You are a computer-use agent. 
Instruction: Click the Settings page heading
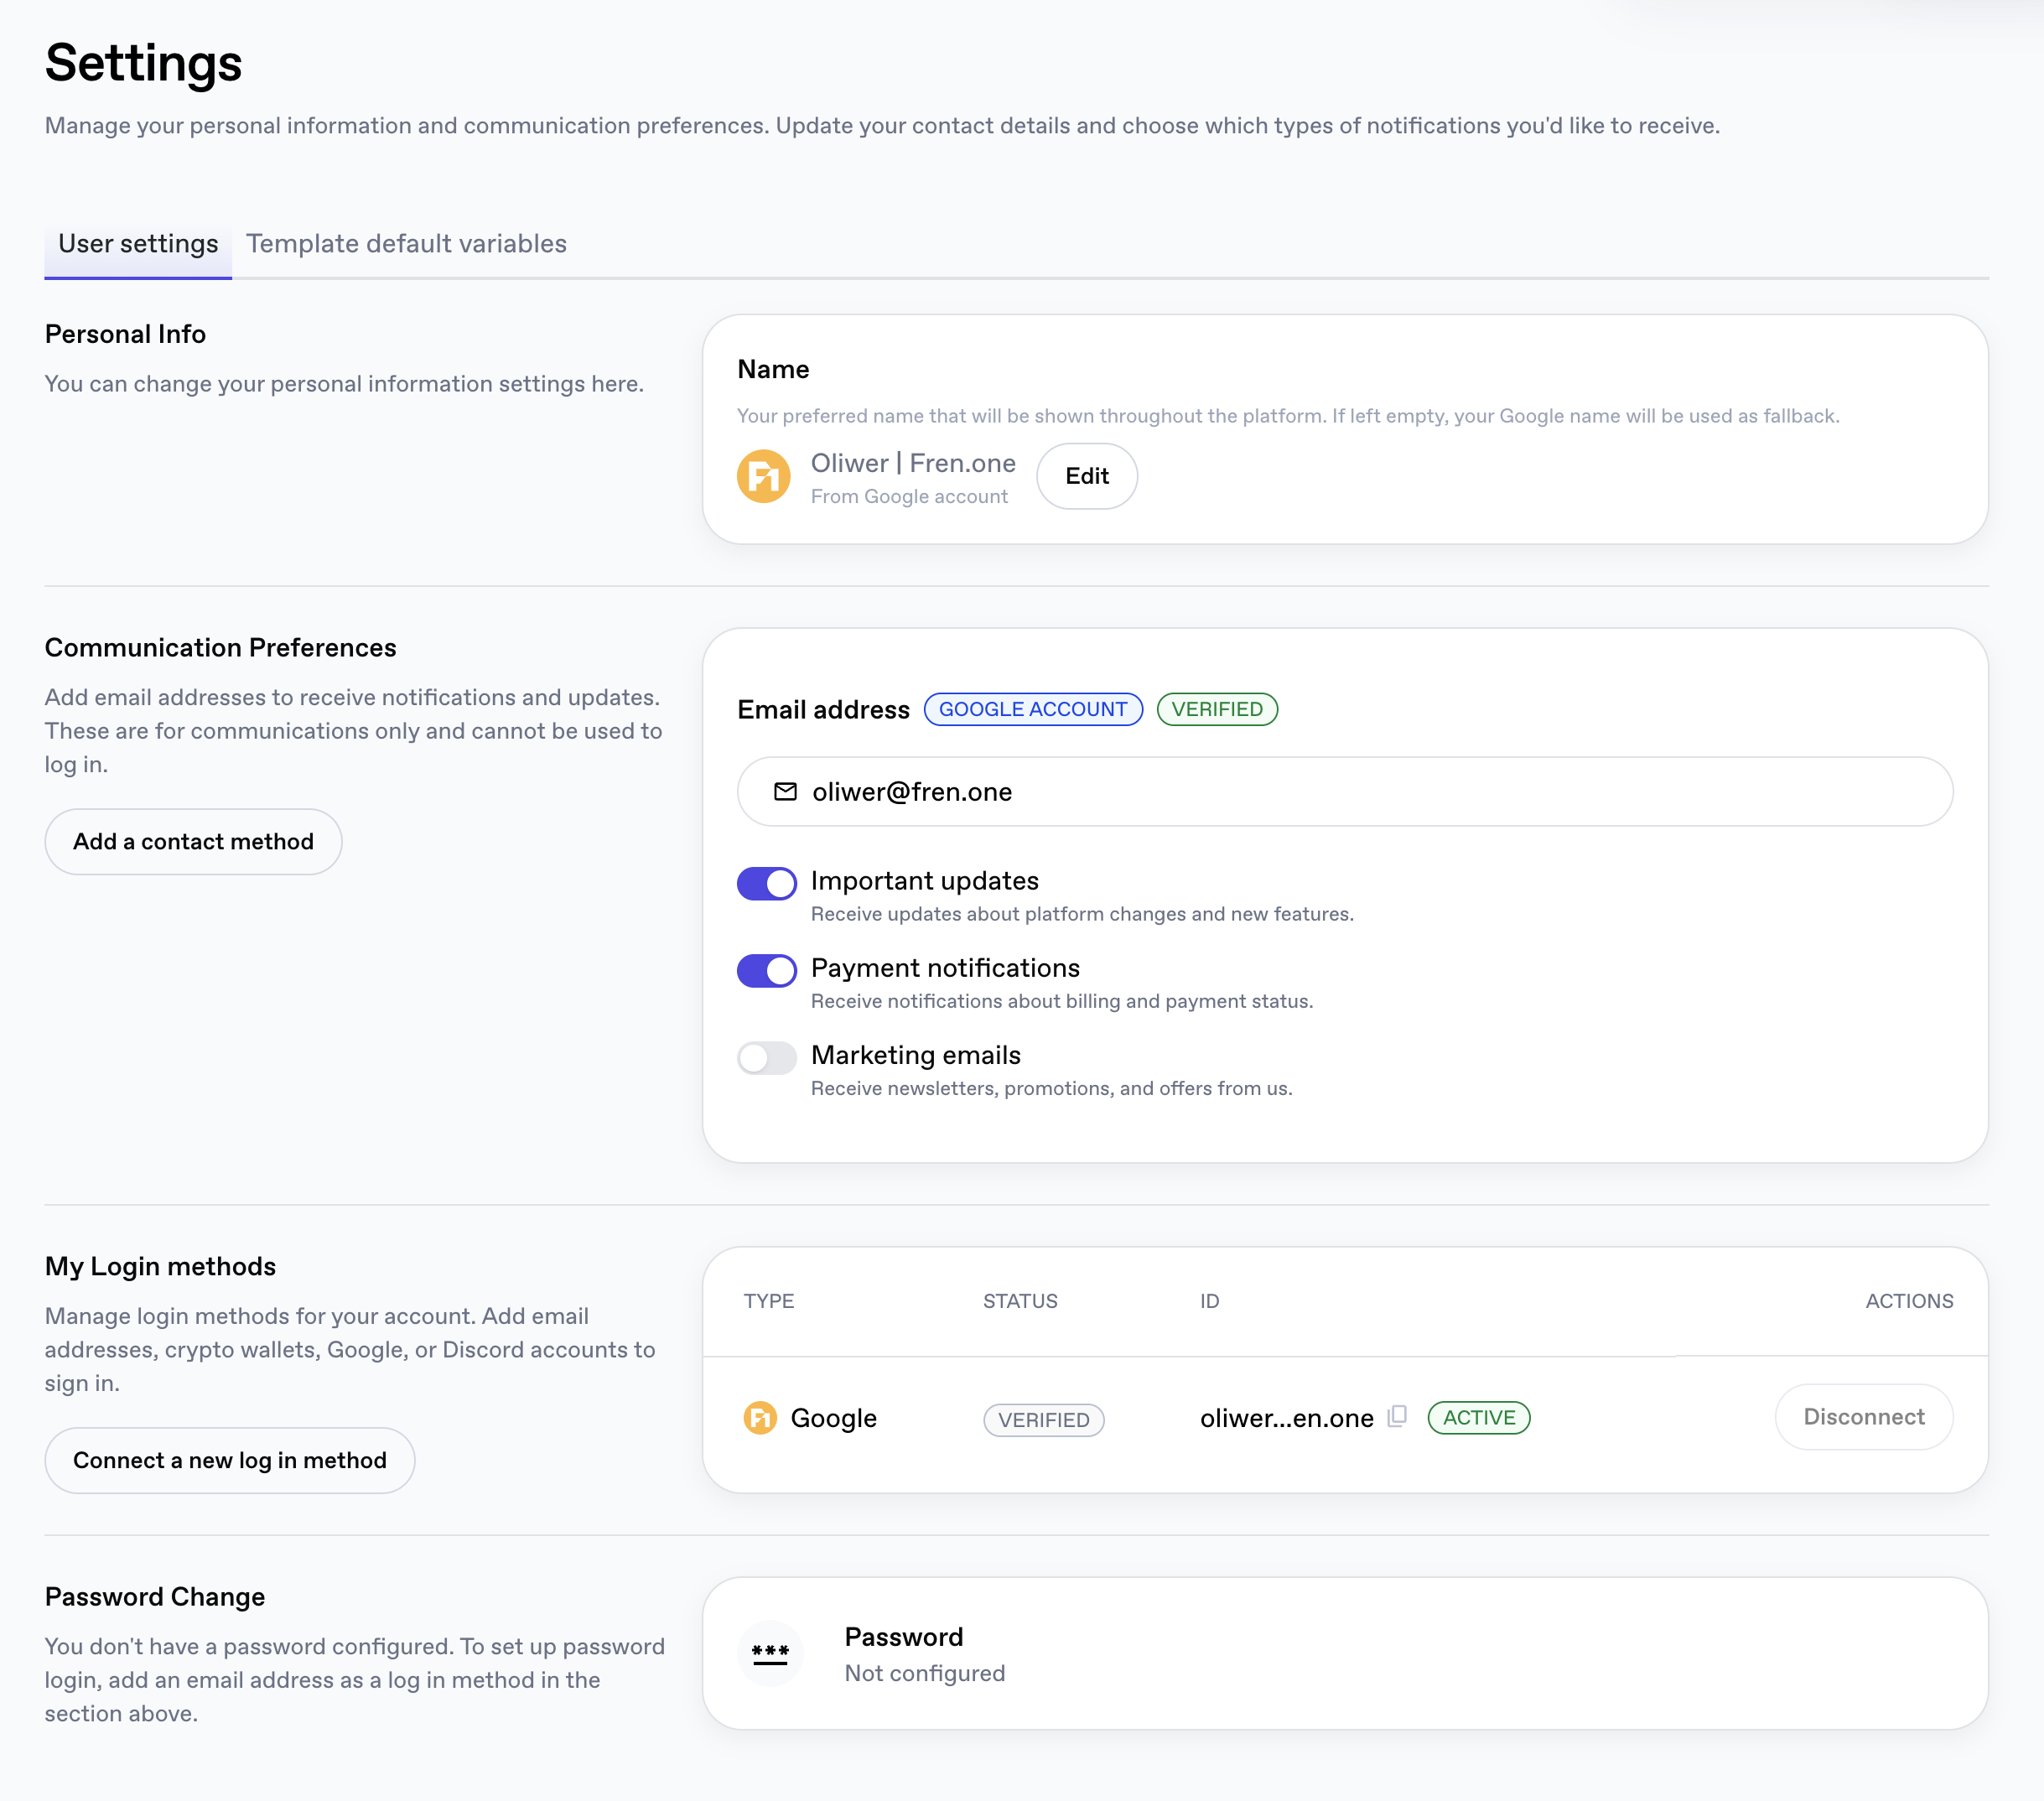[x=143, y=63]
